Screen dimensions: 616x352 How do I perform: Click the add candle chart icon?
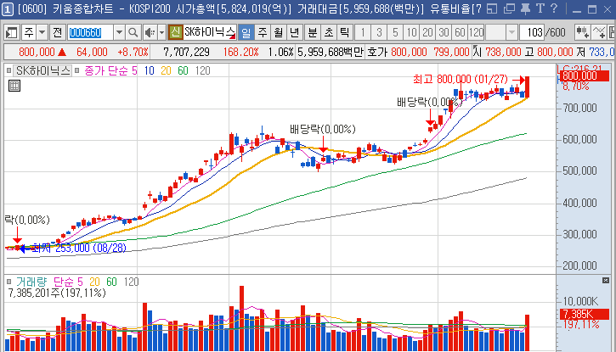[x=583, y=32]
